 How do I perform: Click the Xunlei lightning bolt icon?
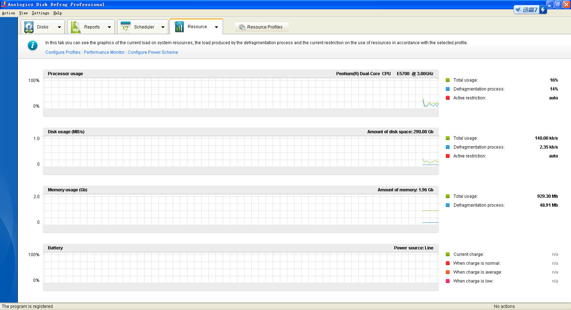(x=543, y=10)
